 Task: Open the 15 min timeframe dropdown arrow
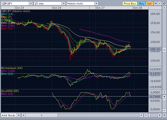64,3
